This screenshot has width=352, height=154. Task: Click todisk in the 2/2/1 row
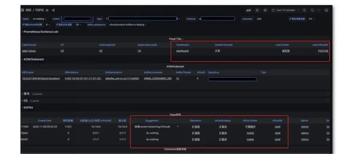click(250, 133)
